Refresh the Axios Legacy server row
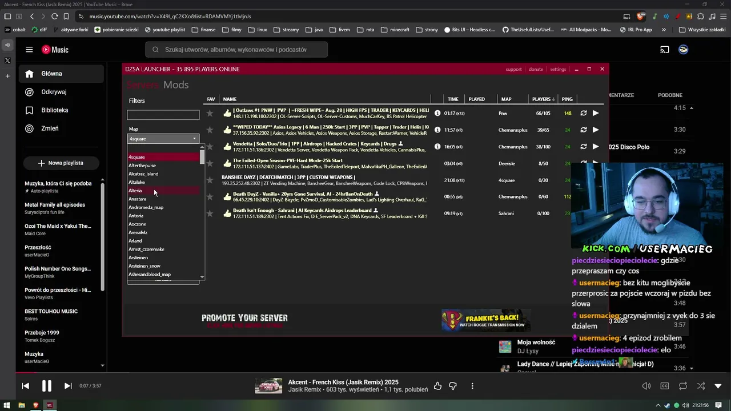The width and height of the screenshot is (731, 411). (583, 130)
